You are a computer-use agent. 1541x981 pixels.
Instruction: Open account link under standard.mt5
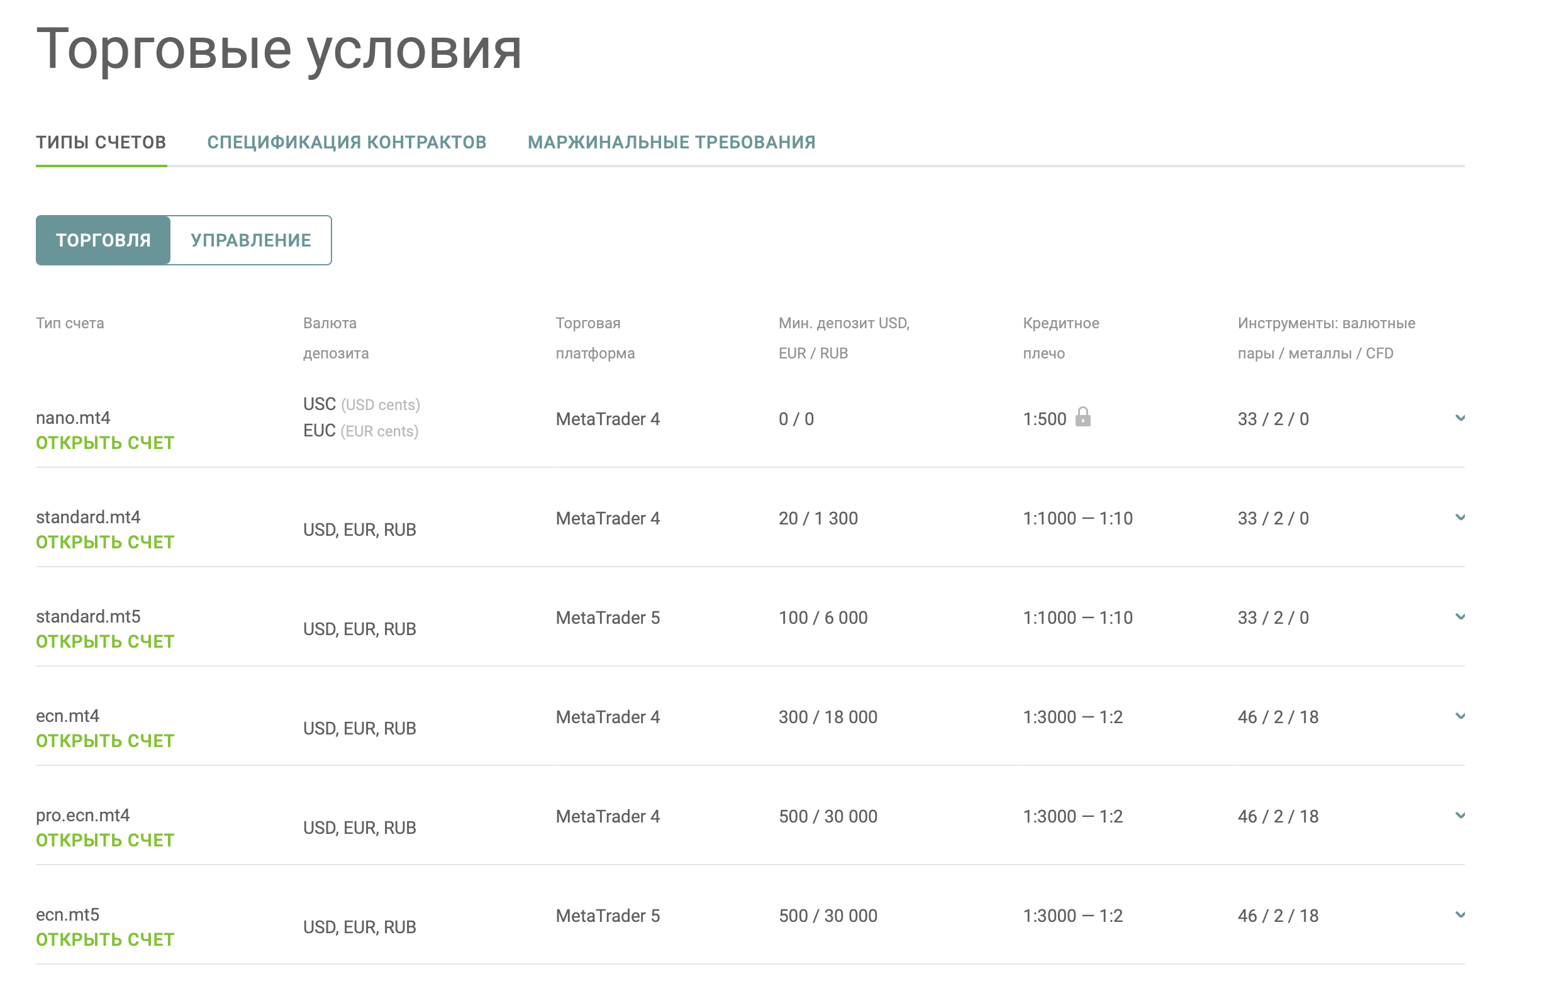(105, 641)
